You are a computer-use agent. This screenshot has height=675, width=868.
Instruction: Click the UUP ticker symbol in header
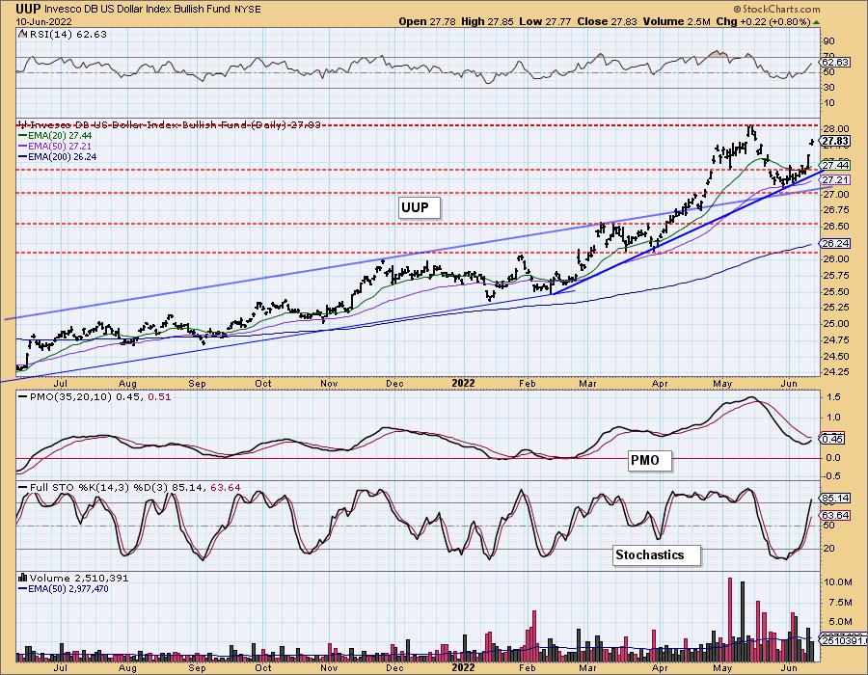click(28, 9)
